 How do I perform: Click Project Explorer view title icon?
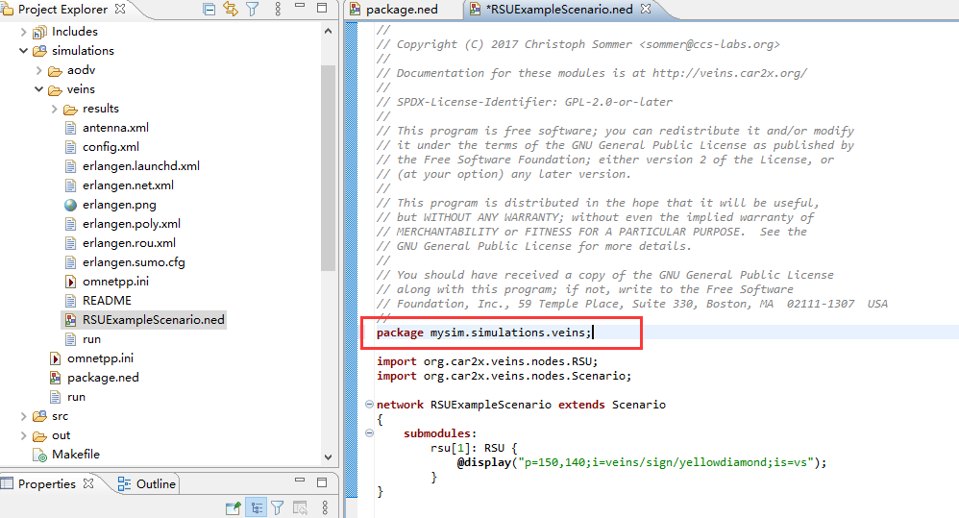8,10
